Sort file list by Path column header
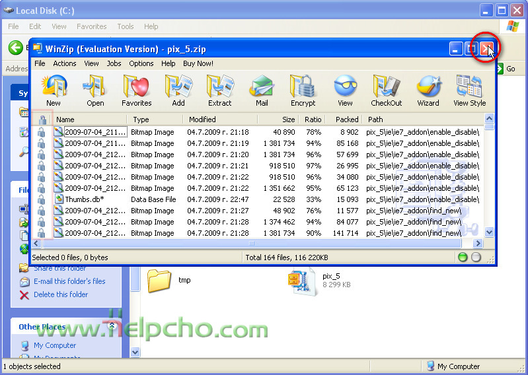Screen dimensions: 528x375 pyautogui.click(x=424, y=119)
